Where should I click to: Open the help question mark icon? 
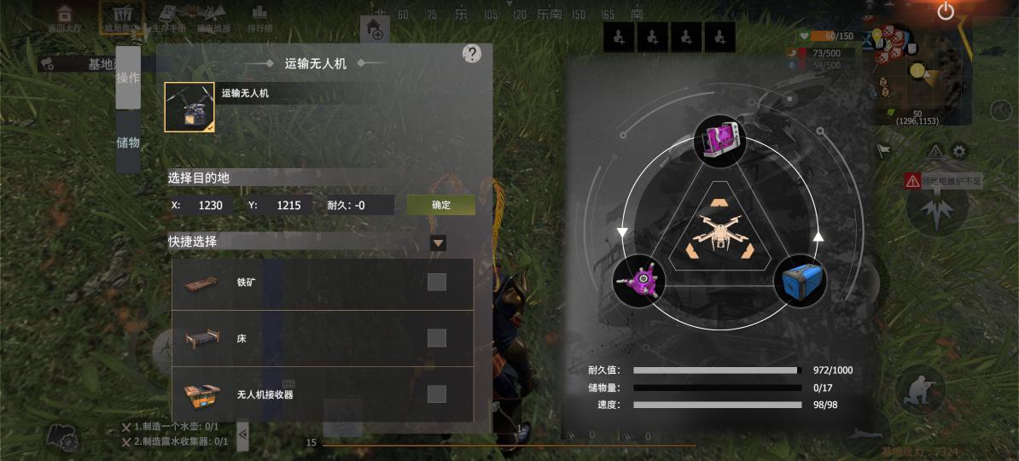pyautogui.click(x=472, y=53)
